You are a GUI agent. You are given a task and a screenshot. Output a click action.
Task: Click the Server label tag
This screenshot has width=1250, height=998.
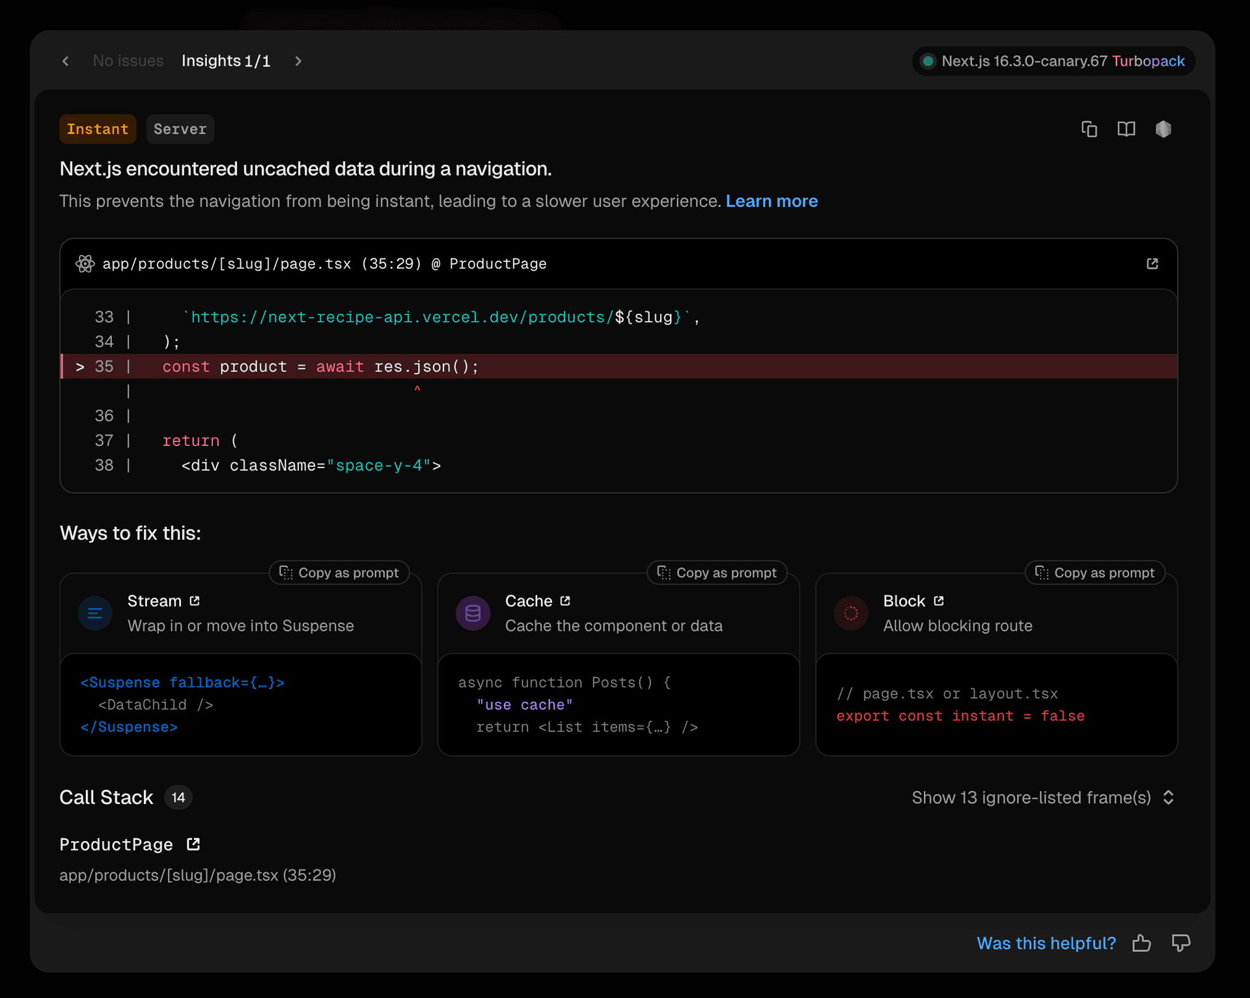[x=180, y=129]
